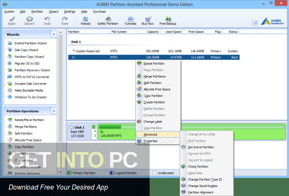Sort by Capacity column header
This screenshot has height=196, width=289.
tap(149, 32)
